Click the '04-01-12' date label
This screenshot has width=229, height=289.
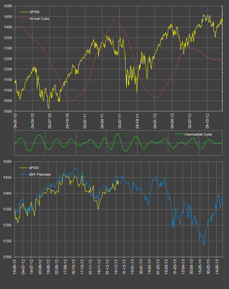pyautogui.click(x=155, y=121)
